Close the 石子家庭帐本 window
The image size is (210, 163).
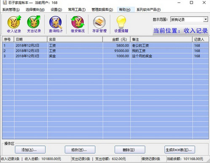tap(204, 3)
